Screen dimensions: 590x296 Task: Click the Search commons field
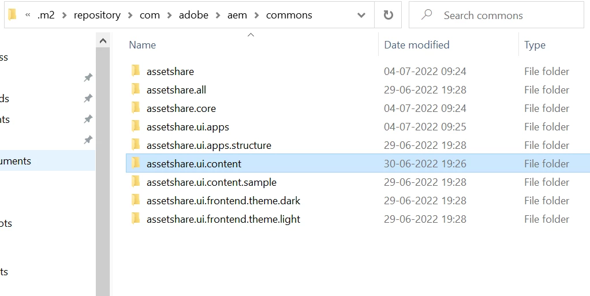click(496, 15)
